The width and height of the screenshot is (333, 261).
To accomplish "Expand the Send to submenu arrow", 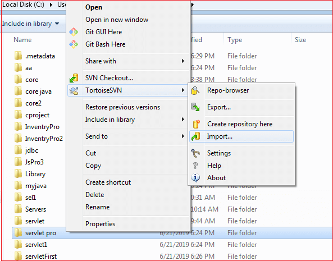I will pyautogui.click(x=183, y=136).
